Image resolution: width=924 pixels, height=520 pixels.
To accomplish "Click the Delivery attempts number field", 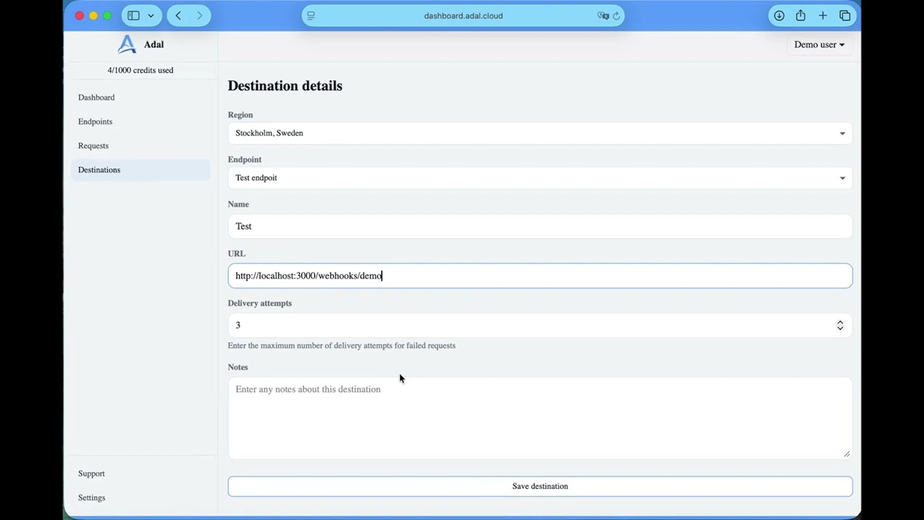I will click(x=540, y=325).
